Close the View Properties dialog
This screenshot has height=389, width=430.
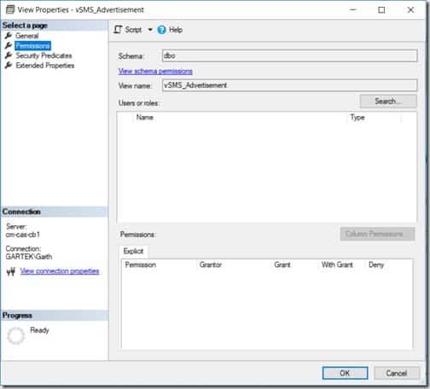pos(410,10)
